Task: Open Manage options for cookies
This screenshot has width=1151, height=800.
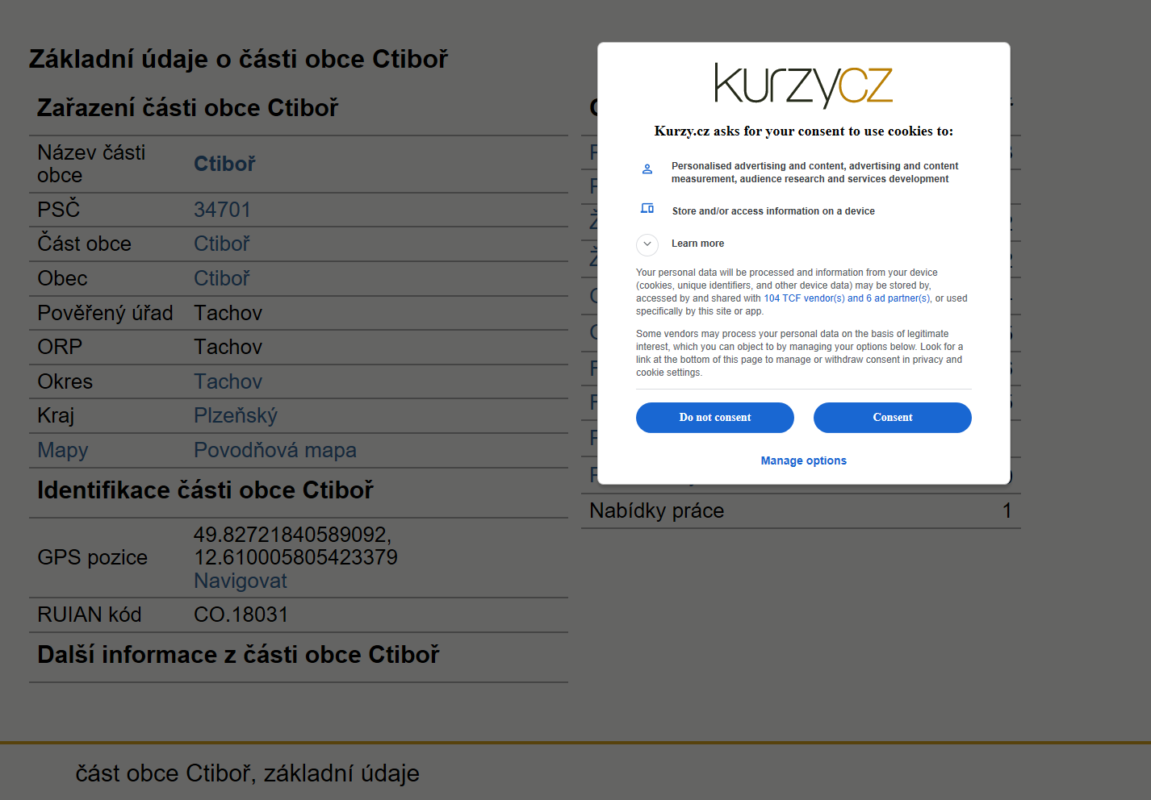Action: pos(803,460)
